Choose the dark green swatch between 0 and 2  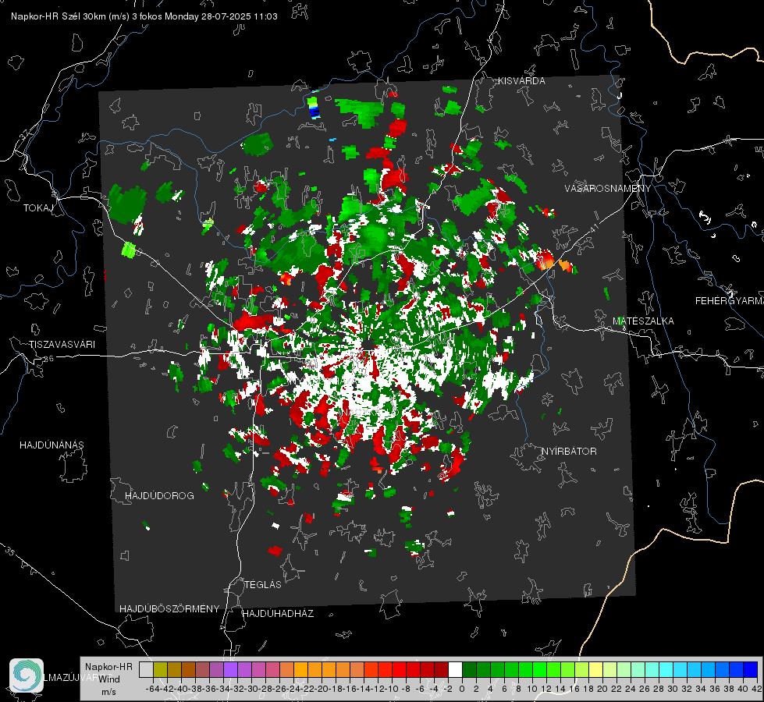469,669
